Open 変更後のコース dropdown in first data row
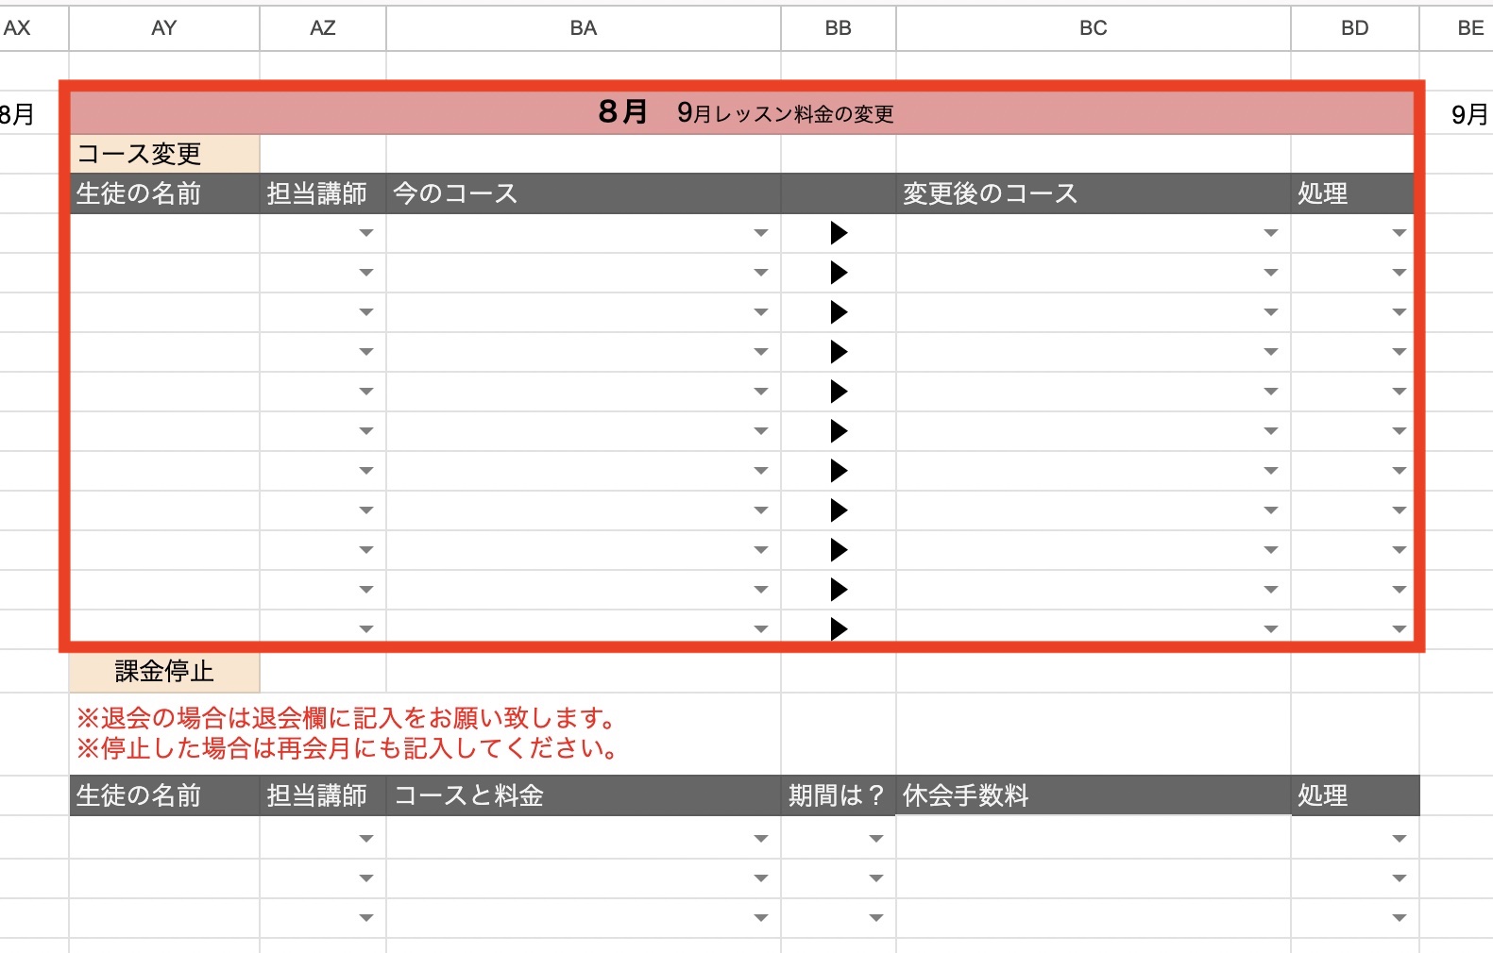Screen dimensions: 1493x953 pos(1270,233)
